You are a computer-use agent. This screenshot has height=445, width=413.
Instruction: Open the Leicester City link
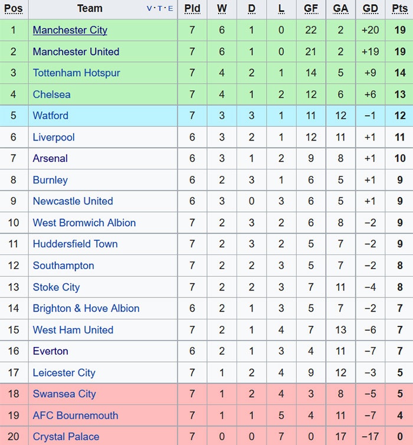click(x=64, y=372)
